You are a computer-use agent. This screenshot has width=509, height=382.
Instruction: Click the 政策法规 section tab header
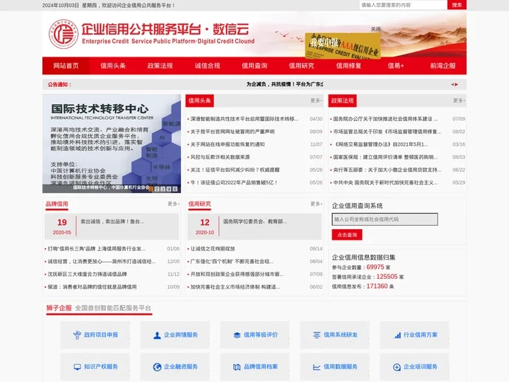(342, 100)
